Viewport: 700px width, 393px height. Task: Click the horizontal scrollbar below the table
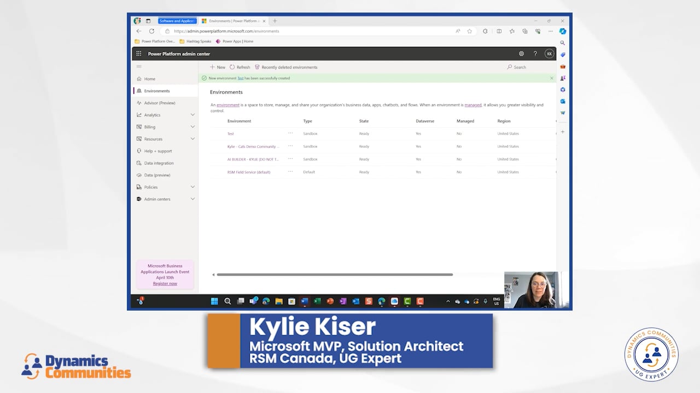tap(334, 275)
